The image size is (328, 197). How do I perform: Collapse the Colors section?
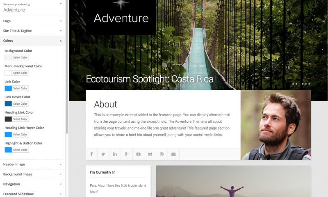33,41
